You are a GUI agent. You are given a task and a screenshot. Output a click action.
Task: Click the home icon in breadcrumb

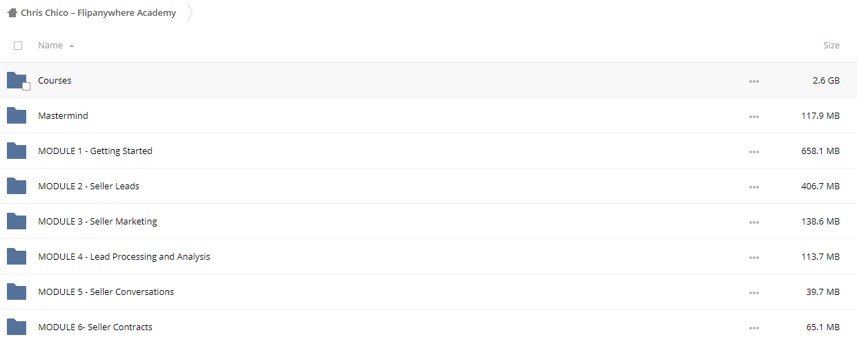[x=12, y=12]
